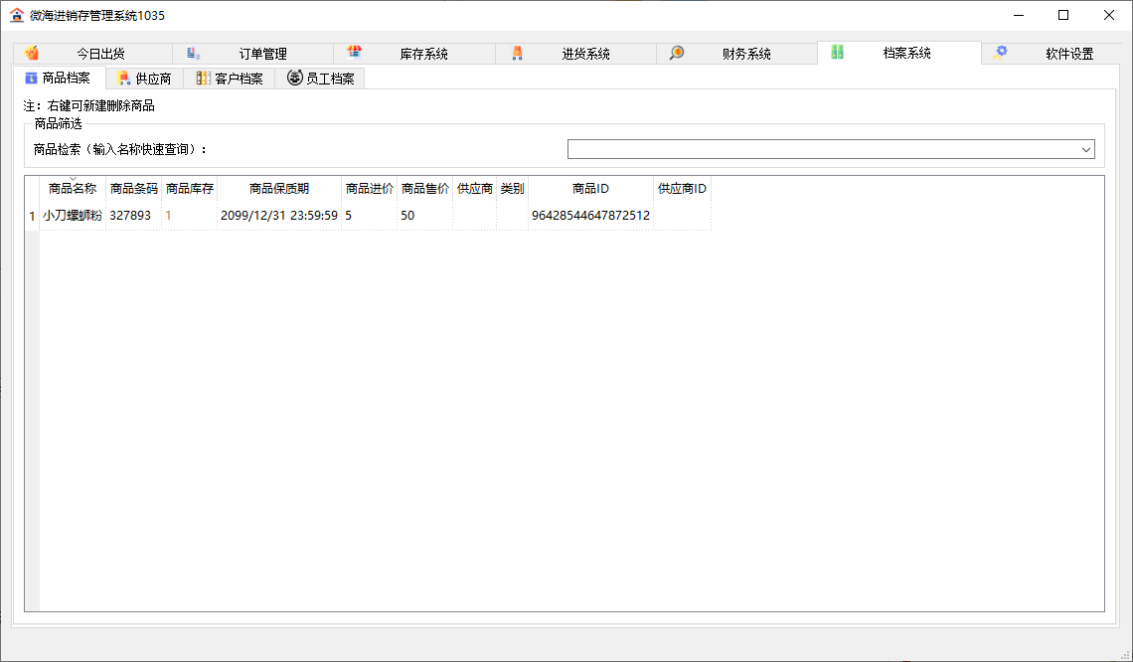
Task: Click the 库存系统 shop icon
Action: (354, 53)
